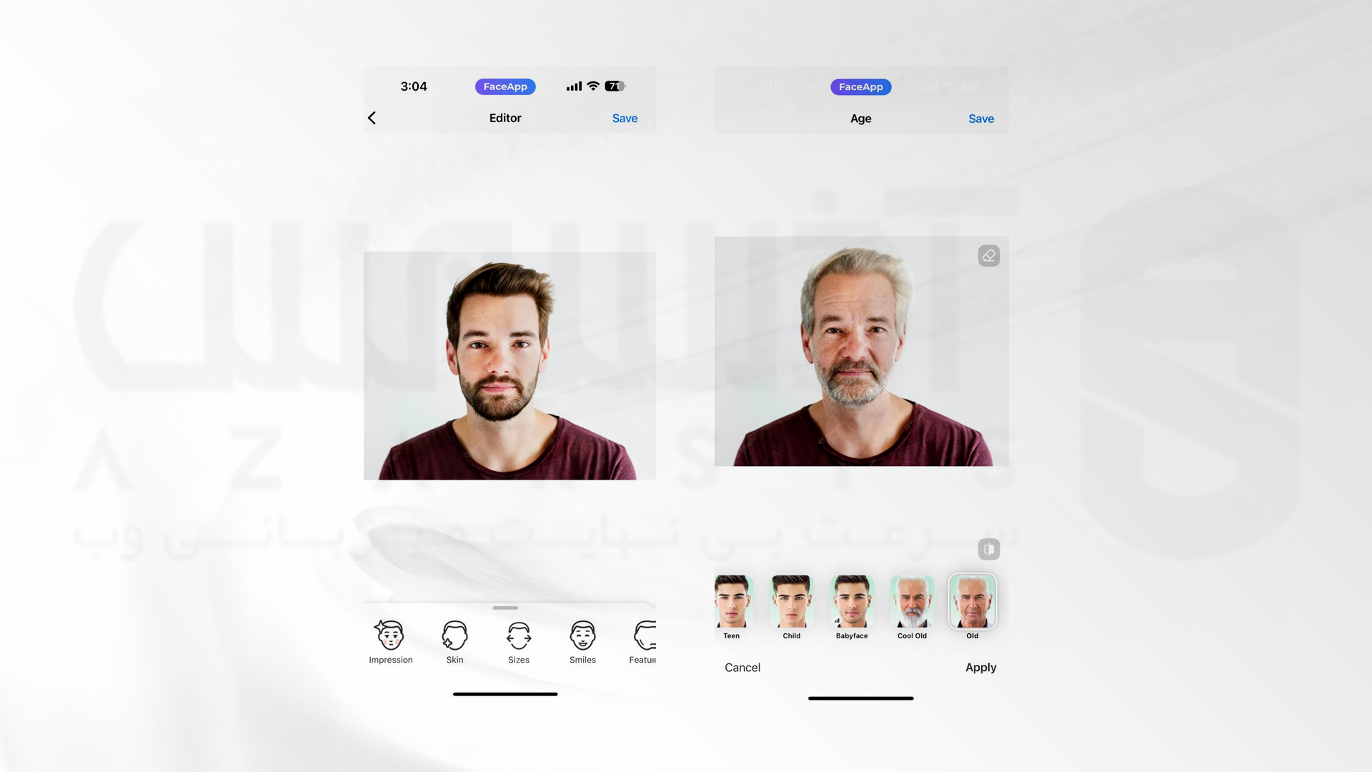Click the back arrow navigation icon
1372x772 pixels.
[372, 118]
